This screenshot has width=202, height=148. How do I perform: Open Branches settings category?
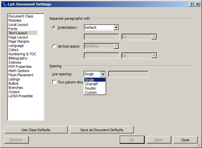(16, 88)
